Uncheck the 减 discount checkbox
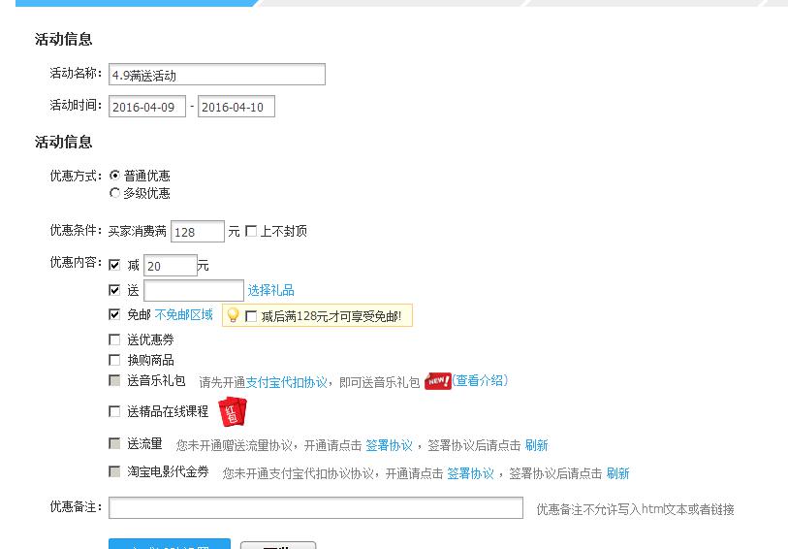Viewport: 788px width, 549px height. coord(115,265)
